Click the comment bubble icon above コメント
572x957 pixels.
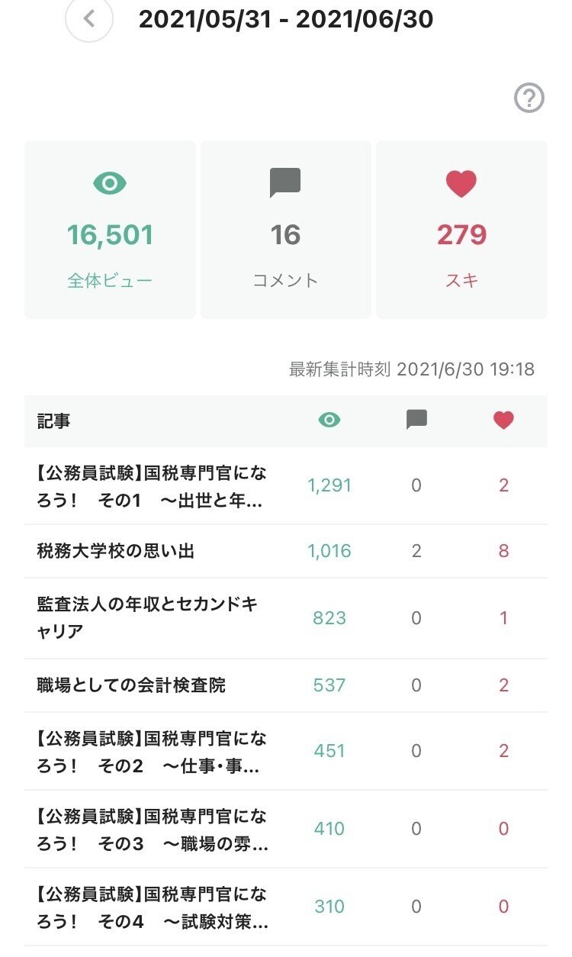pyautogui.click(x=285, y=182)
